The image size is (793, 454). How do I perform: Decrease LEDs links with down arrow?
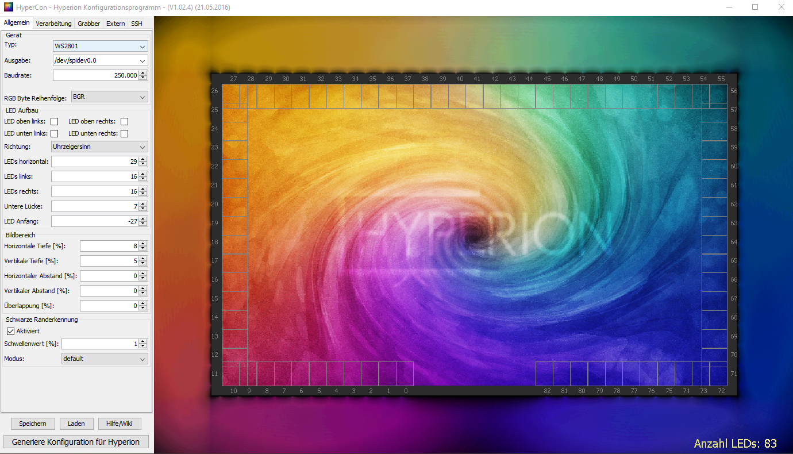143,179
